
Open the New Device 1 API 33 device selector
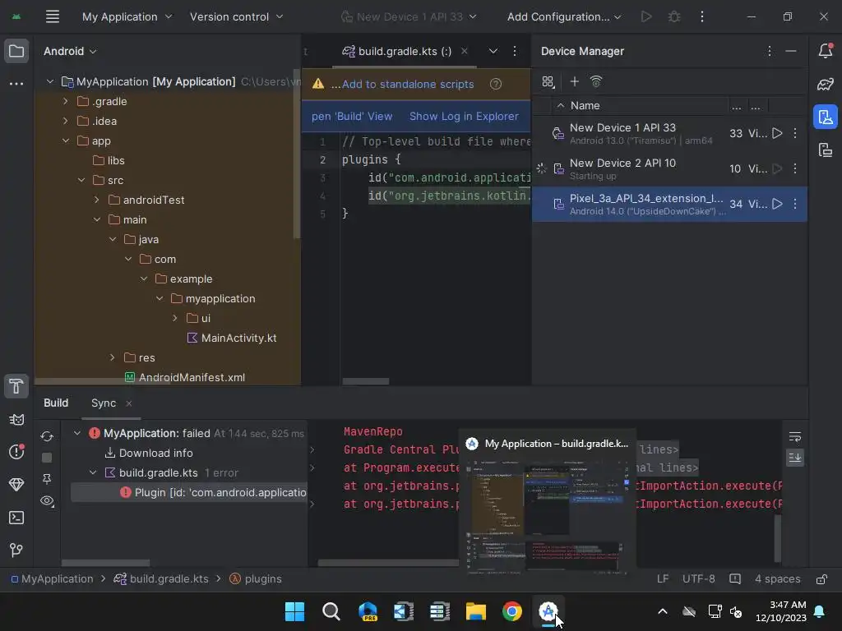tap(409, 16)
